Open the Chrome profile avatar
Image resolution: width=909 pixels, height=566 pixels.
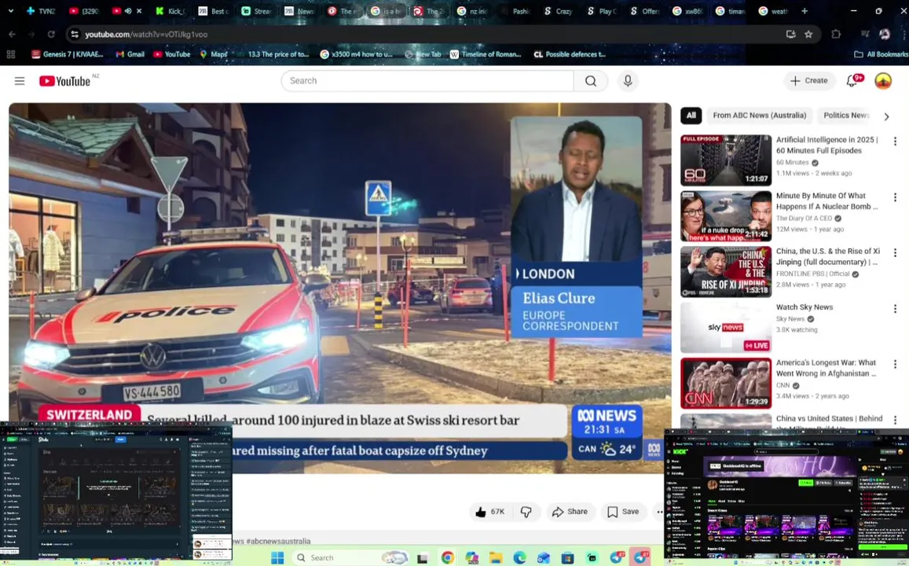pos(885,35)
